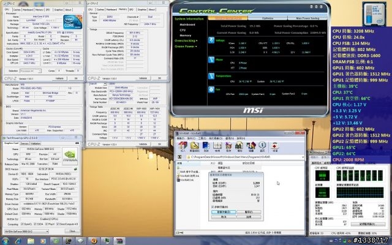This screenshot has height=245, width=392.
Task: Click the WinRAR Extract To toolbar icon
Action: tap(195, 147)
